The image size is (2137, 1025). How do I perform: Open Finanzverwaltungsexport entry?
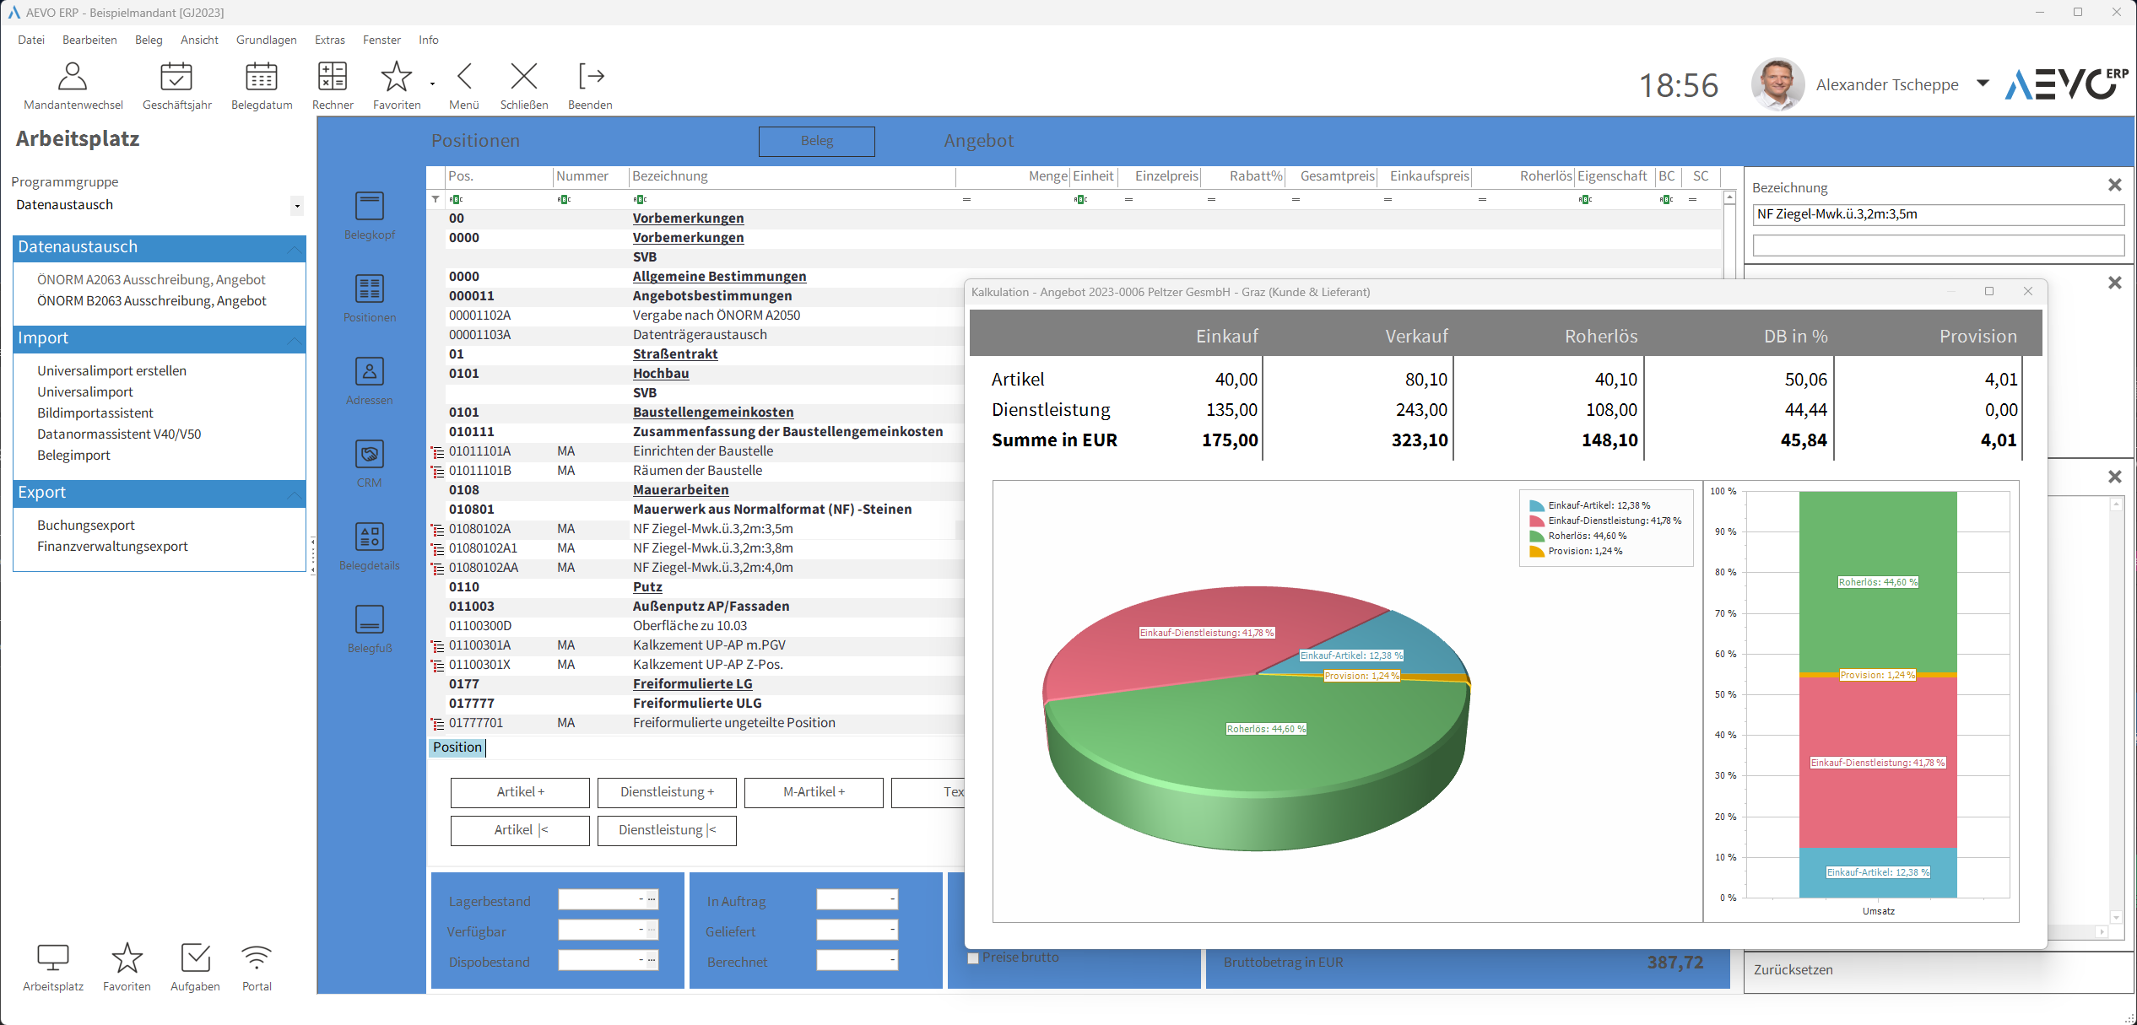112,547
